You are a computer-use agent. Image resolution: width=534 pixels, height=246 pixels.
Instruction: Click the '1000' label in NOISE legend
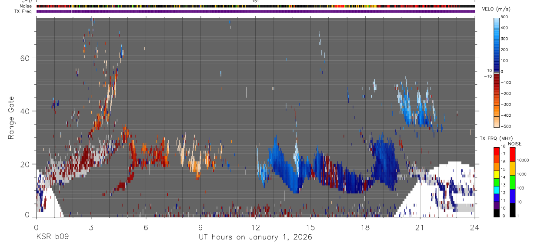521,174
